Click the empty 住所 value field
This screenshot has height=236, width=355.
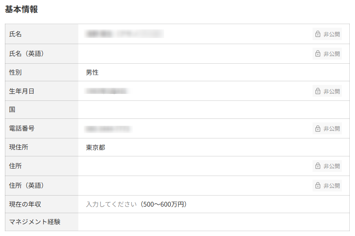coord(192,166)
